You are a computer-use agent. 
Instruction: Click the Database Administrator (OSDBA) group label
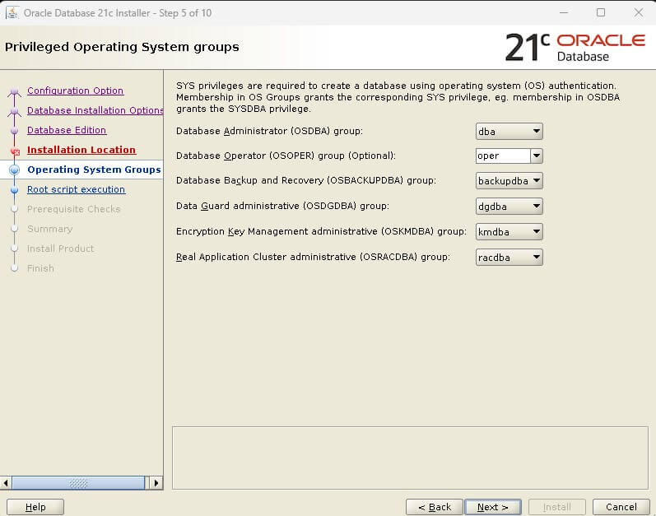[x=269, y=131]
